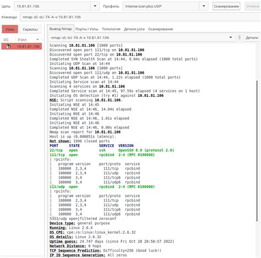The height and width of the screenshot is (258, 261).
Task: Click the 'Uptime guess:' label text
Action: tap(63, 241)
